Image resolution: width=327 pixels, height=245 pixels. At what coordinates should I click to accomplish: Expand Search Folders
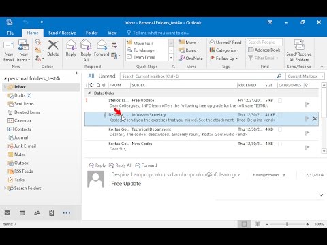point(5,188)
